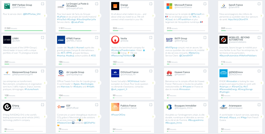Image resolution: width=265 pixels, height=134 pixels.
Task: Collapse the MOBILIZE - BEYOND AUTOMOTIVE card
Action: click(259, 37)
